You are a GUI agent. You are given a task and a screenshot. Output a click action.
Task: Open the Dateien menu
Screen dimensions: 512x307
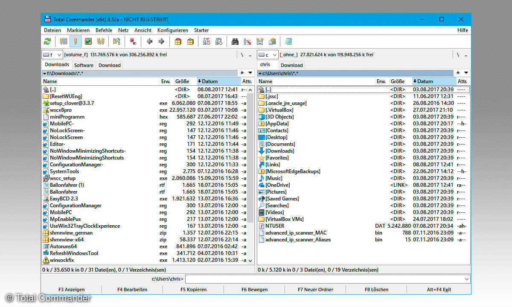click(52, 30)
